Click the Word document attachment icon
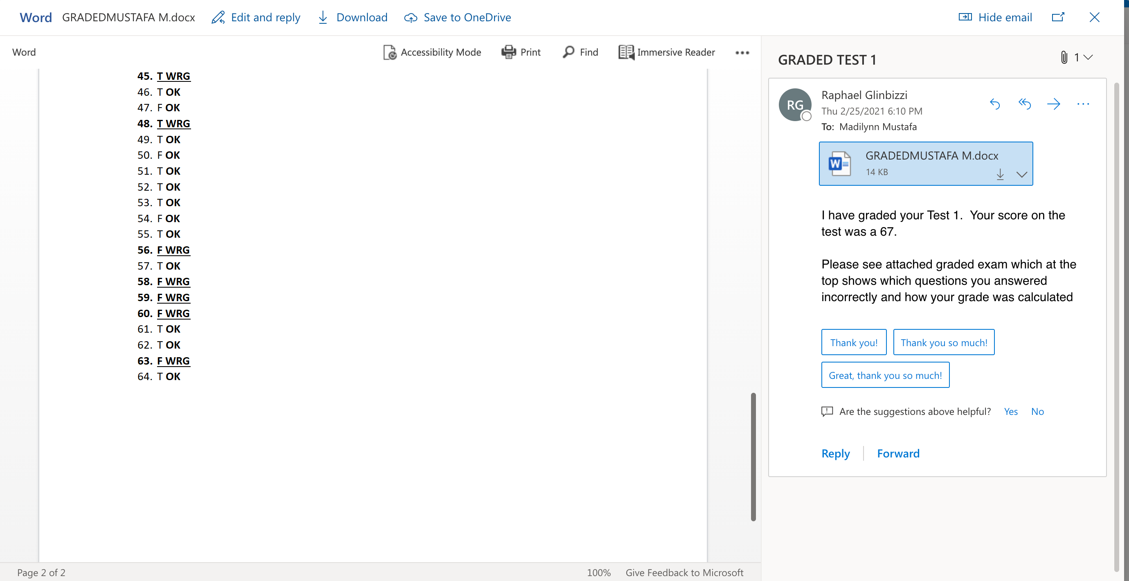1129x581 pixels. click(839, 164)
